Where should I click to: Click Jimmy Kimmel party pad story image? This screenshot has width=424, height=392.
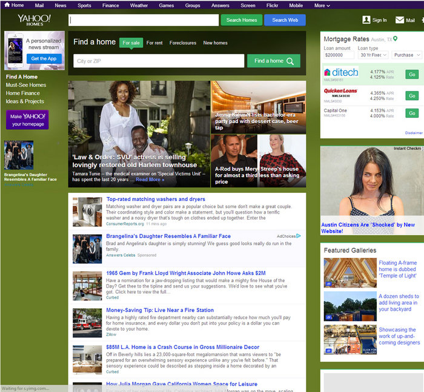259,107
